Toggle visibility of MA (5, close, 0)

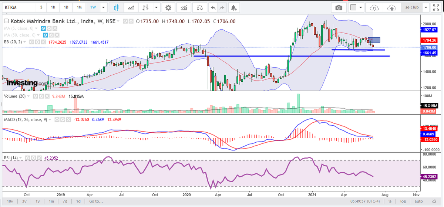pyautogui.click(x=44, y=28)
